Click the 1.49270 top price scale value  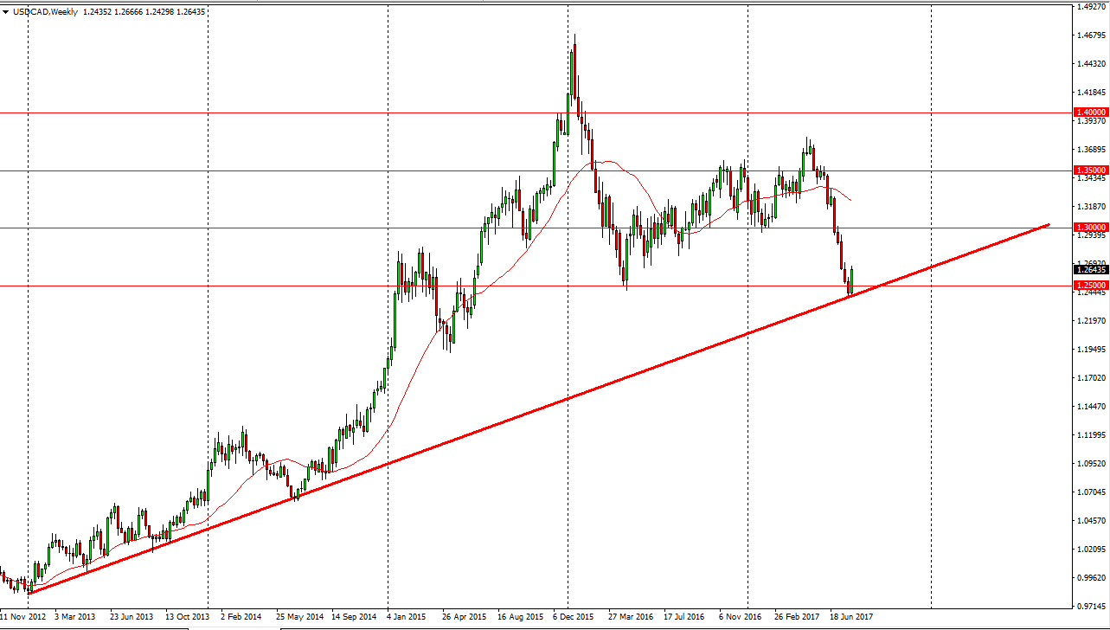[1089, 7]
